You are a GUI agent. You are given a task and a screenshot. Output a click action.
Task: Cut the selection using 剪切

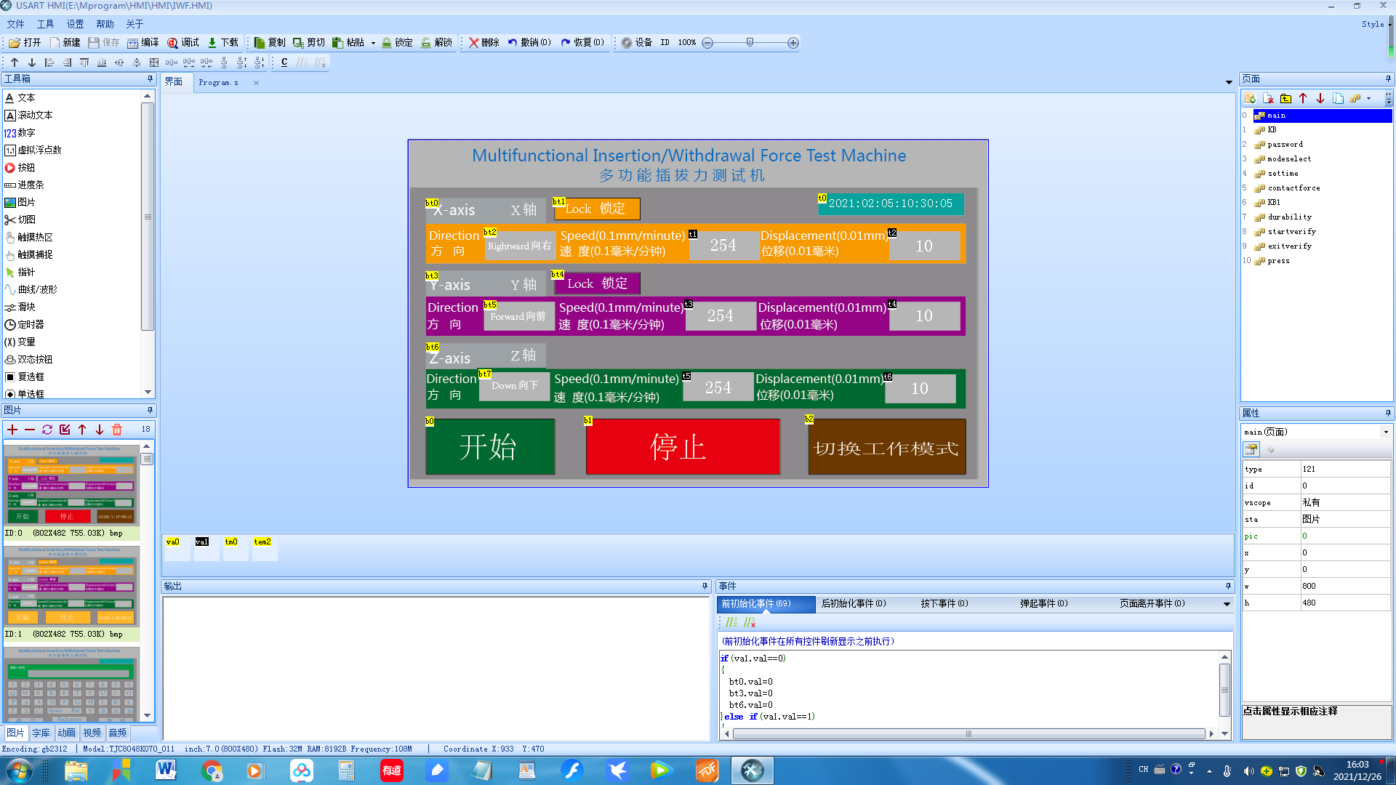309,43
